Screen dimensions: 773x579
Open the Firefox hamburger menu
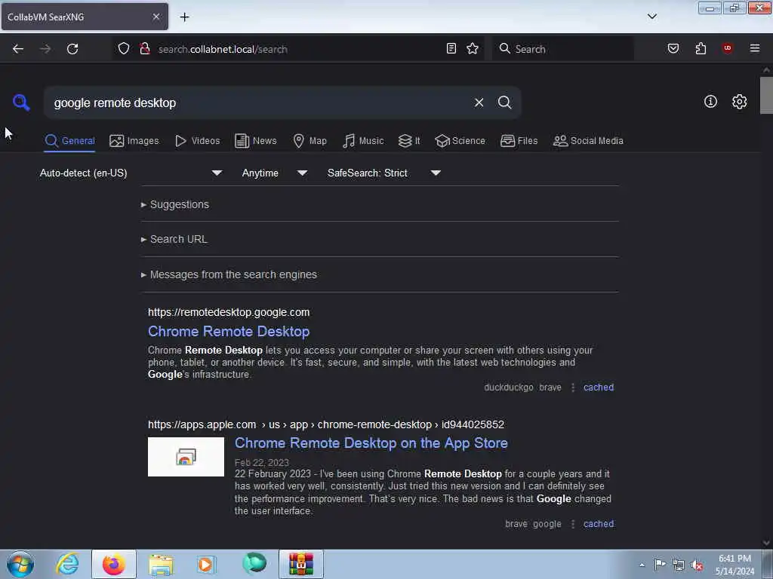[x=754, y=48]
